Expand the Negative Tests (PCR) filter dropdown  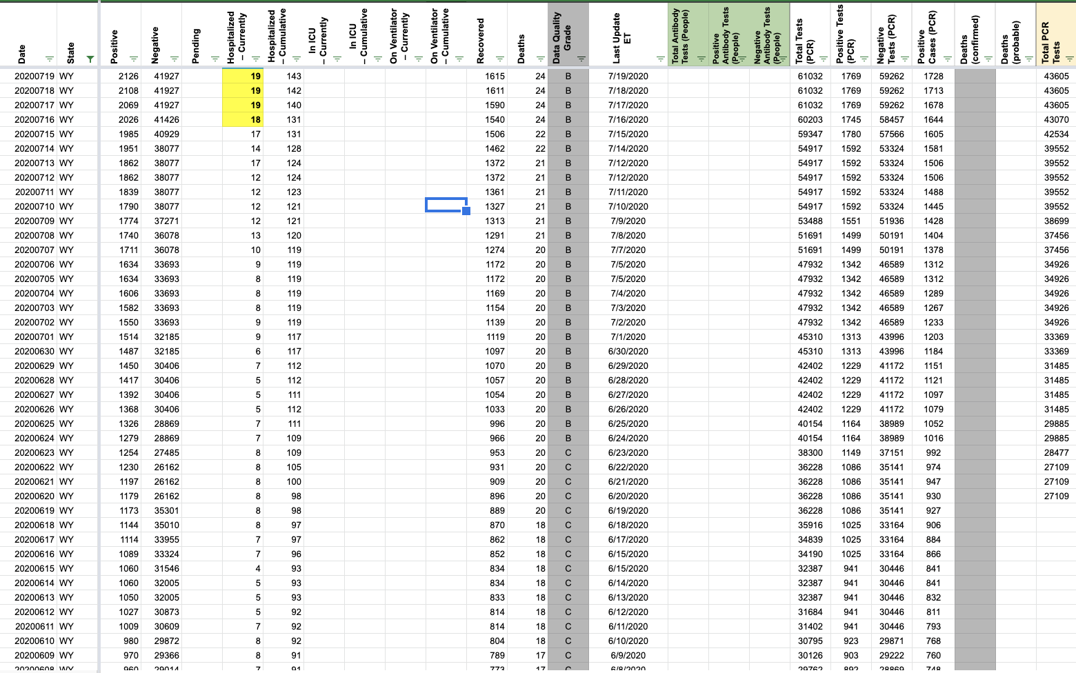point(904,59)
